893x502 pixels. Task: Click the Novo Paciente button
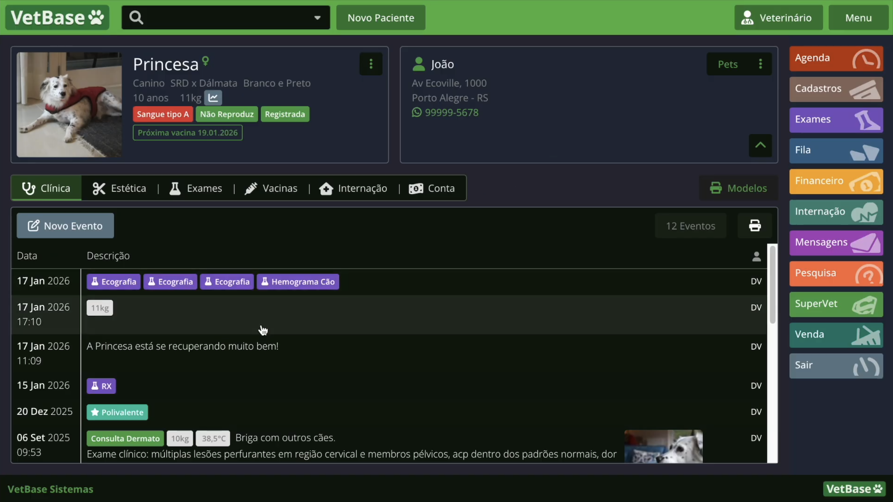[380, 17]
